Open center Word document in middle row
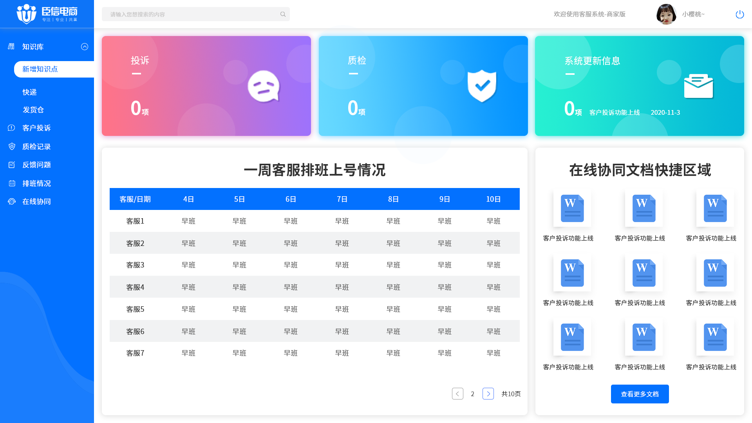Image resolution: width=752 pixels, height=423 pixels. (x=644, y=273)
